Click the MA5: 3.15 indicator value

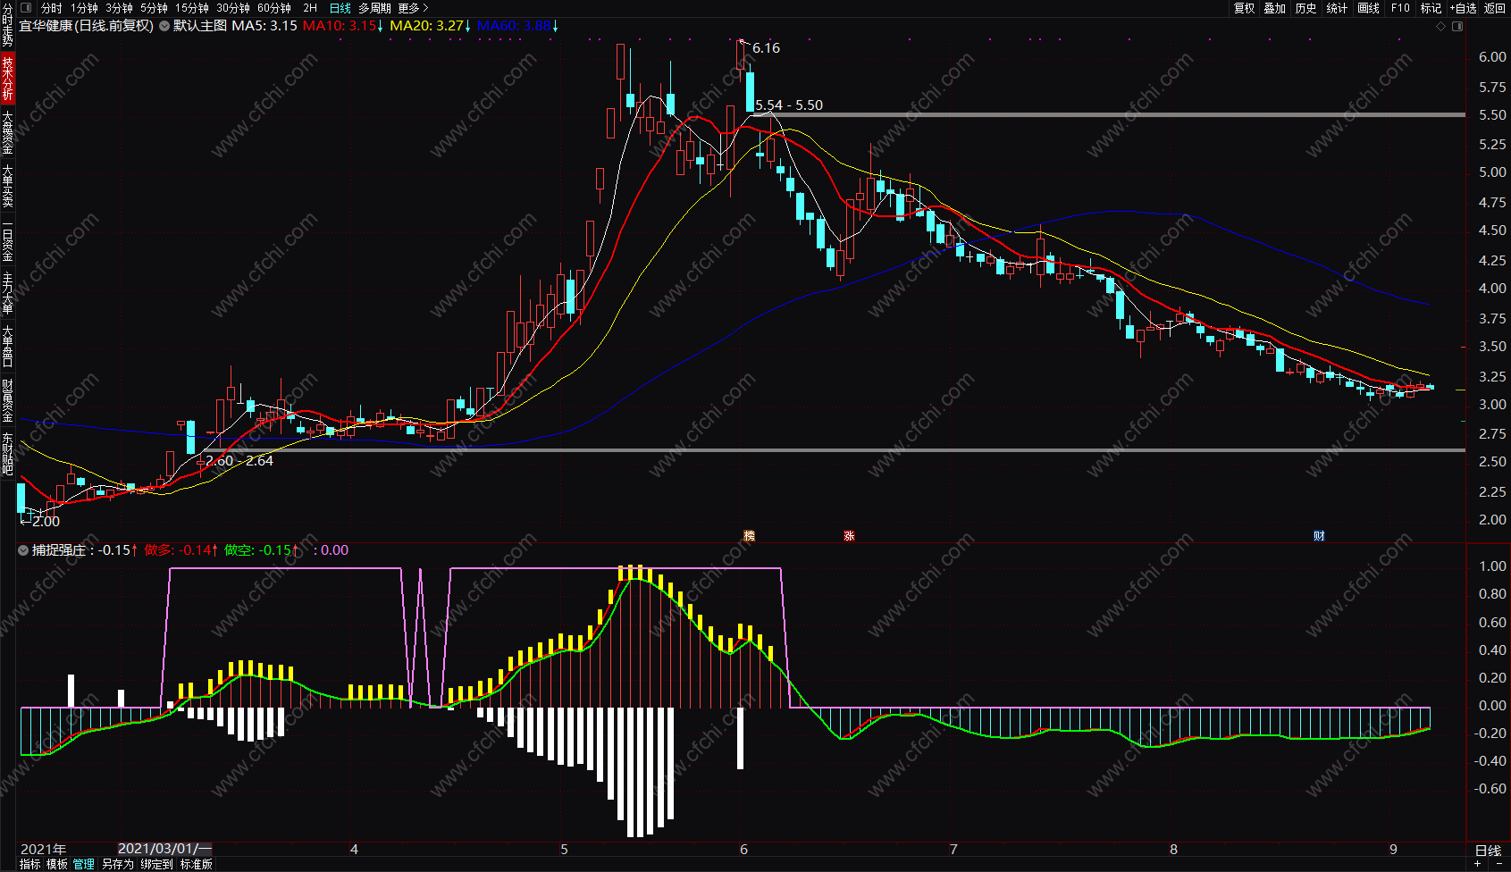(x=264, y=26)
